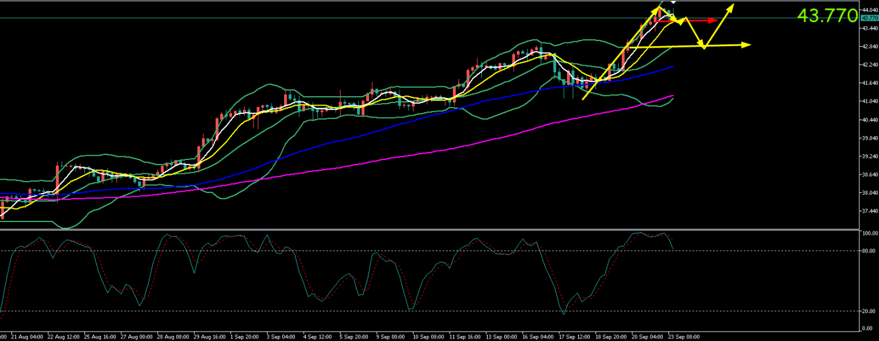The height and width of the screenshot is (341, 879).
Task: Click the current price tag 43.770 on axis
Action: point(869,18)
